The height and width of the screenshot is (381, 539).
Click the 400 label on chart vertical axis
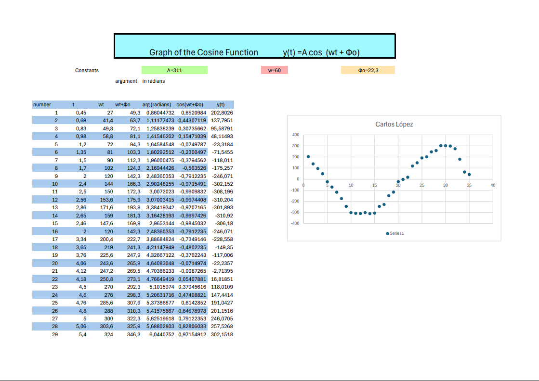pyautogui.click(x=296, y=135)
